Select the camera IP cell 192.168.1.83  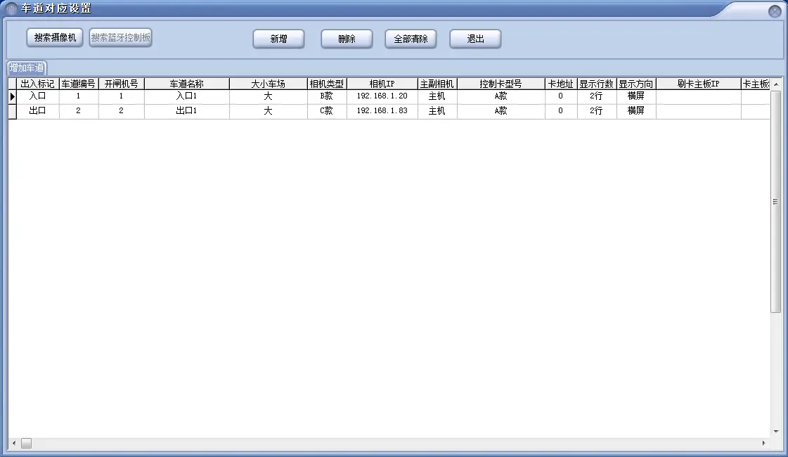382,111
